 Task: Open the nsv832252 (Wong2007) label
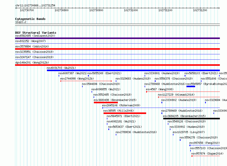pyautogui.click(x=31, y=41)
